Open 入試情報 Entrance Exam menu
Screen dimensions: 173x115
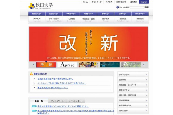coord(71,20)
